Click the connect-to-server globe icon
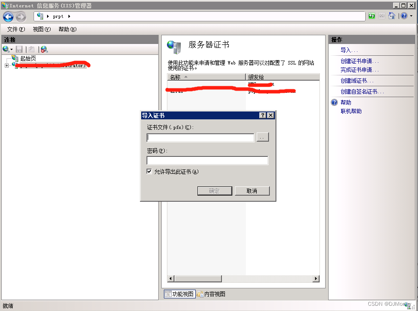Screen dimensions: 418x311 tap(6, 49)
